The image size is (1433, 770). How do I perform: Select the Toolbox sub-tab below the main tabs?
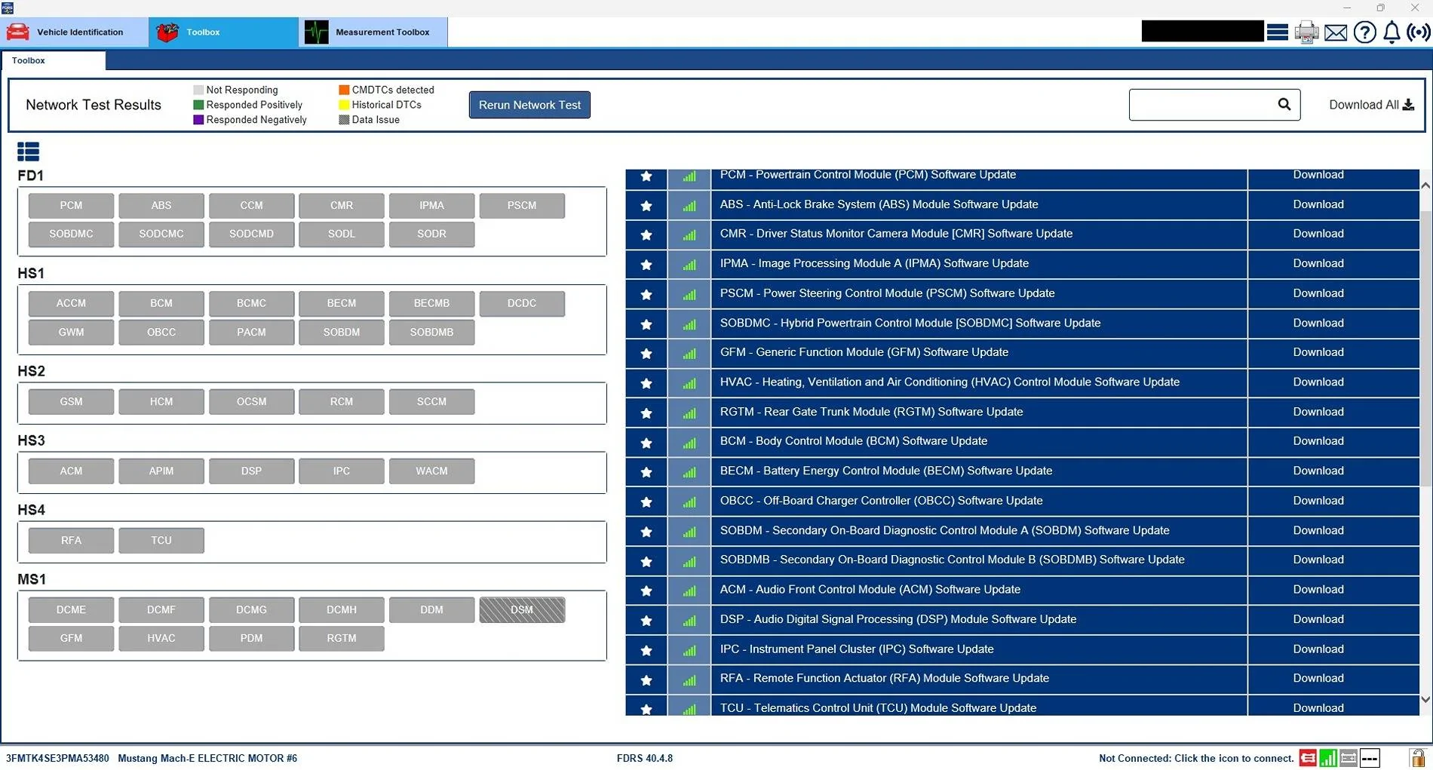pos(53,60)
